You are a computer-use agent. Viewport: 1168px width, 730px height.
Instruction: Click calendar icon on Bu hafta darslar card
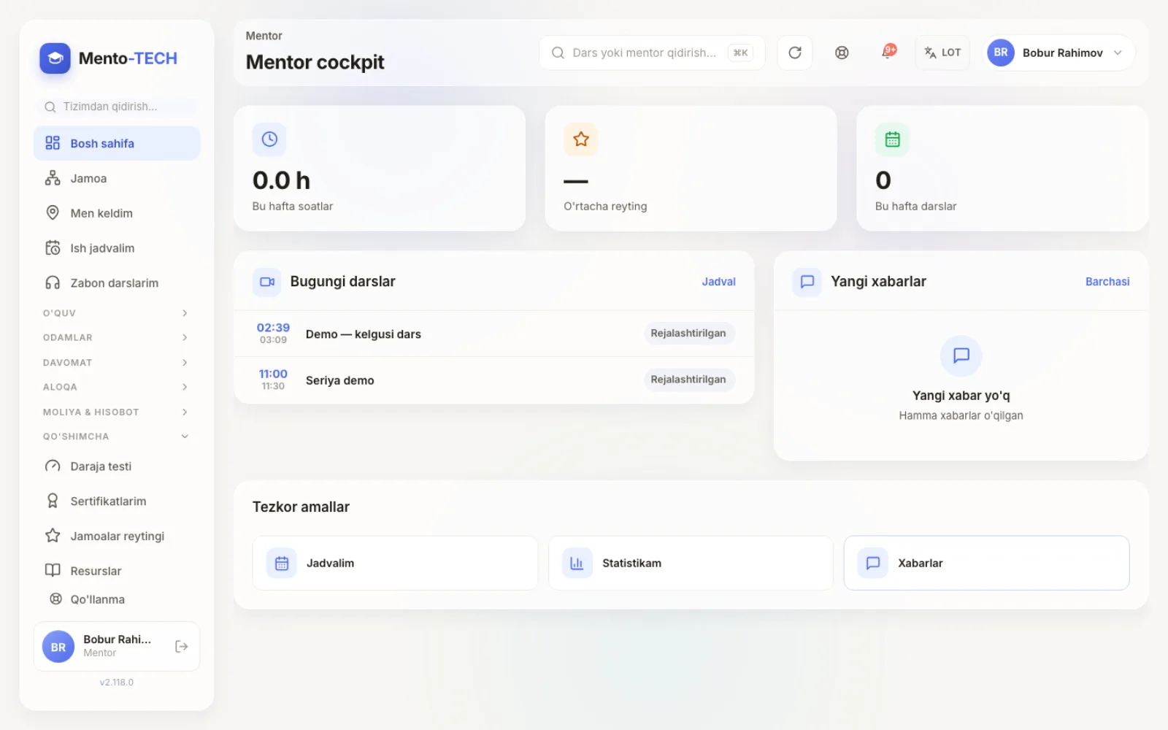[892, 139]
